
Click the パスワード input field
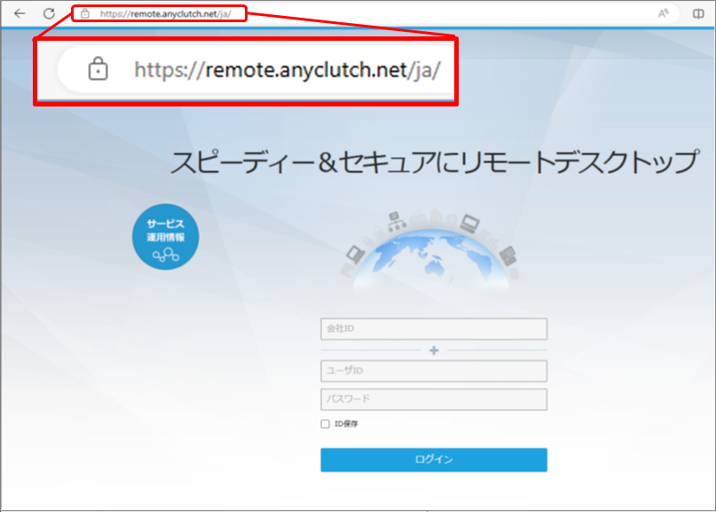434,399
